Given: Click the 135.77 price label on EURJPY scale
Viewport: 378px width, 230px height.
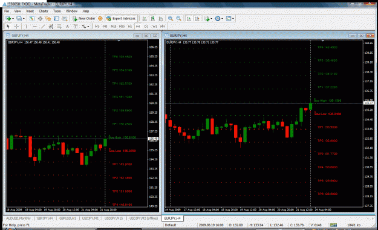Looking at the screenshot, I should click(368, 103).
